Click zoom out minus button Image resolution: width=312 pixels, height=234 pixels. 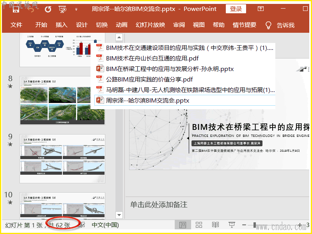click(x=244, y=225)
